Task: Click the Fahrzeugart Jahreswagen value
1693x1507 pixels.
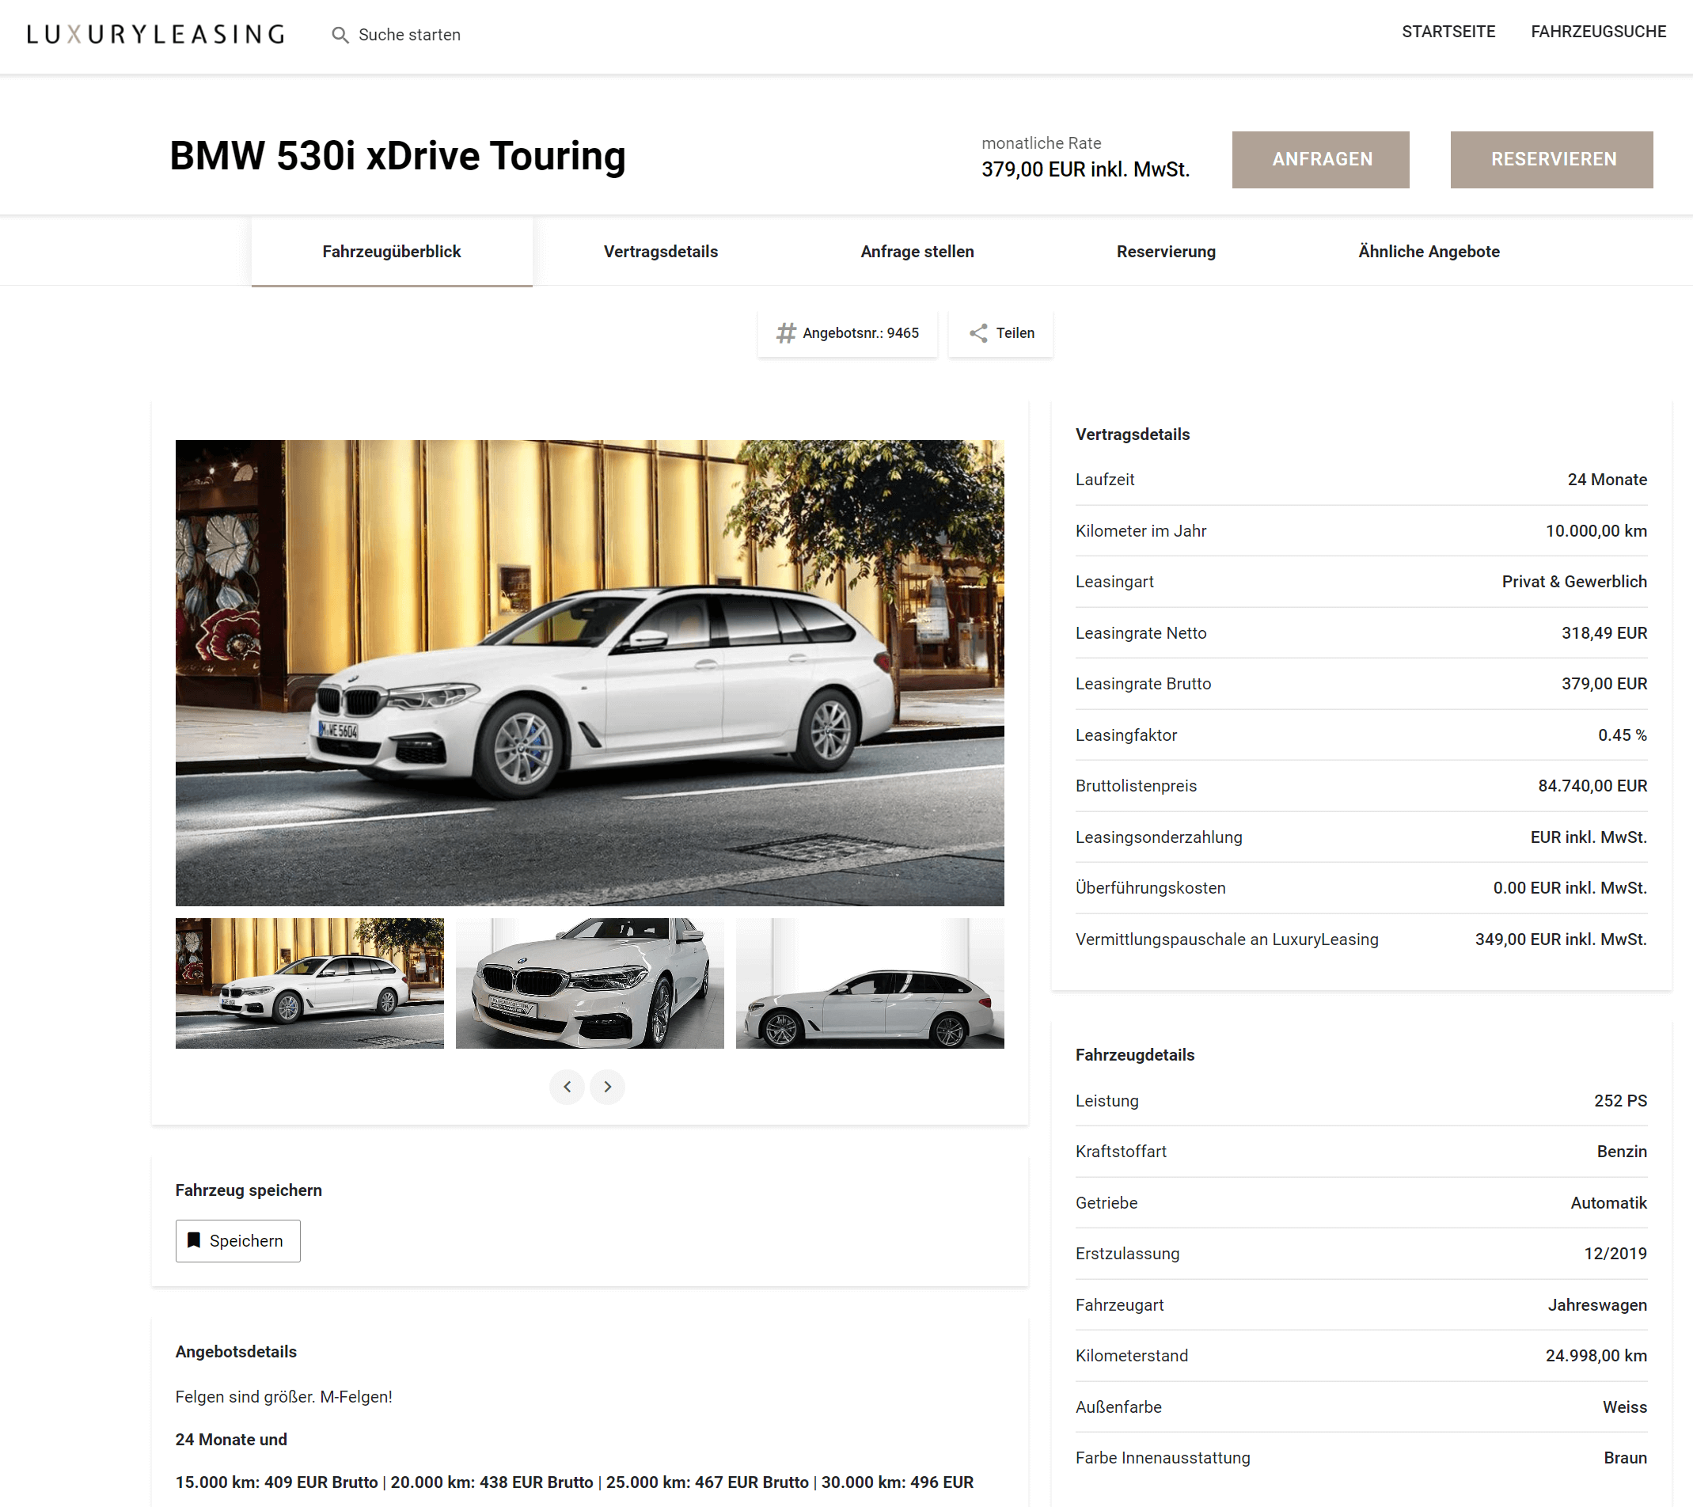Action: coord(1597,1305)
